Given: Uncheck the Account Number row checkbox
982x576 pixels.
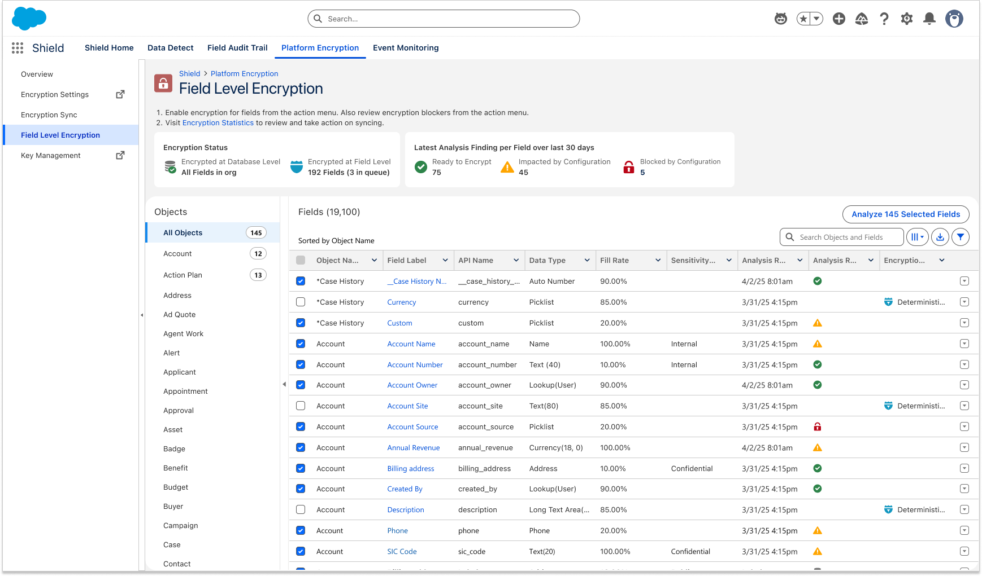Looking at the screenshot, I should (x=301, y=364).
